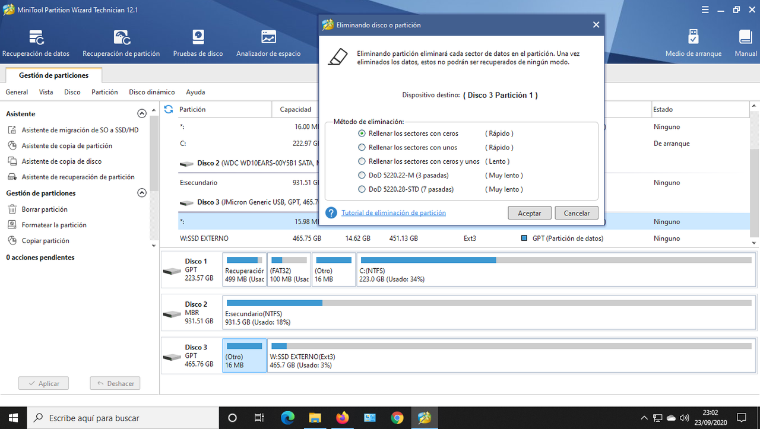Sort by Estado column header
Screen dimensions: 760x429
701,109
